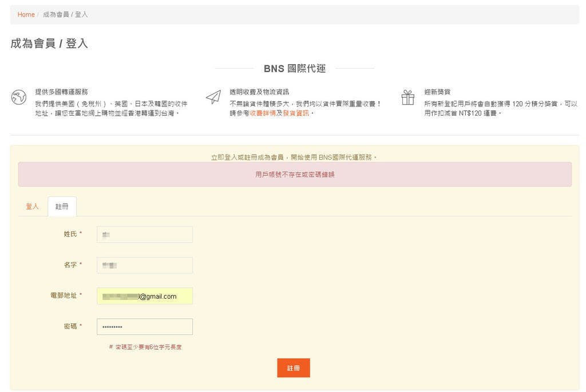The width and height of the screenshot is (586, 392).
Task: Click the 透明收費及物流資訊 heading
Action: [x=259, y=92]
